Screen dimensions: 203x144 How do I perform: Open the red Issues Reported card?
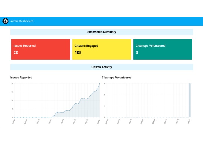(41, 50)
